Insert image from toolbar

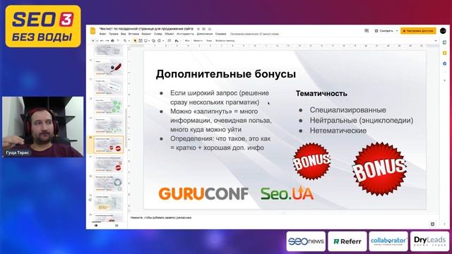click(146, 41)
